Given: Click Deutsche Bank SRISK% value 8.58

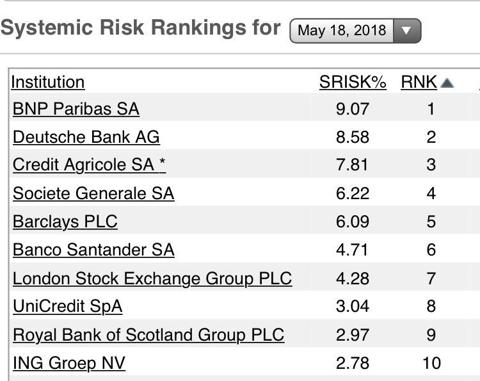Looking at the screenshot, I should 353,137.
